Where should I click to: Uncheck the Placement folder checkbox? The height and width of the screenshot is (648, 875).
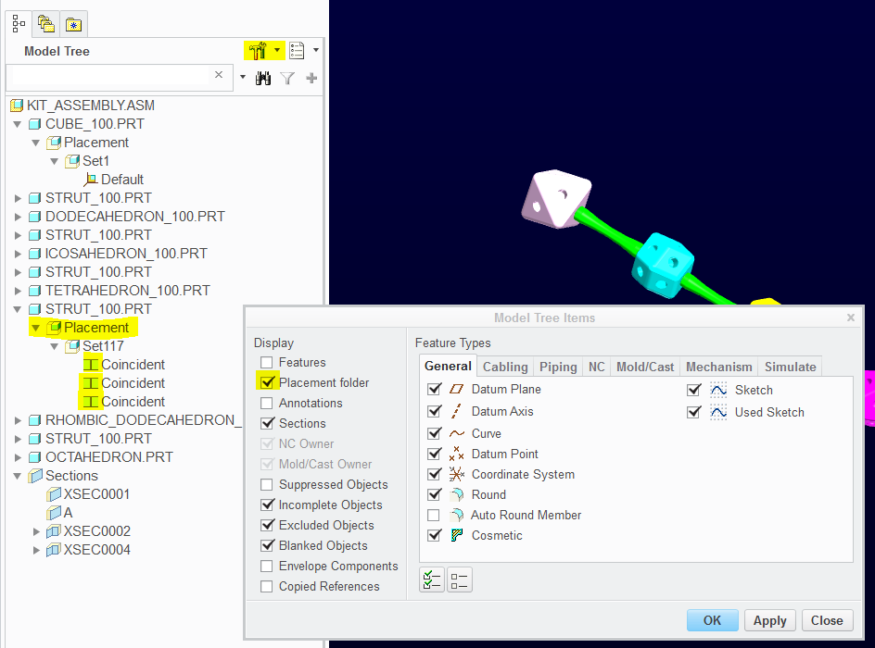[x=267, y=382]
